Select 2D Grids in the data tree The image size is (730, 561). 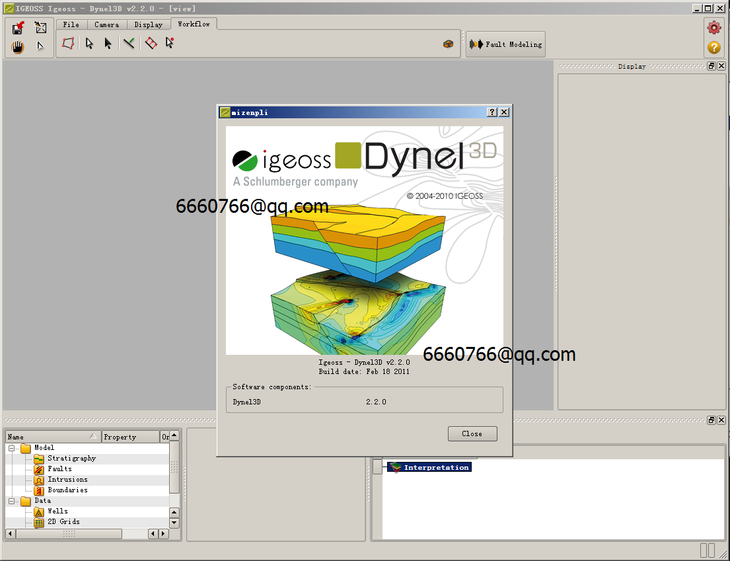63,522
